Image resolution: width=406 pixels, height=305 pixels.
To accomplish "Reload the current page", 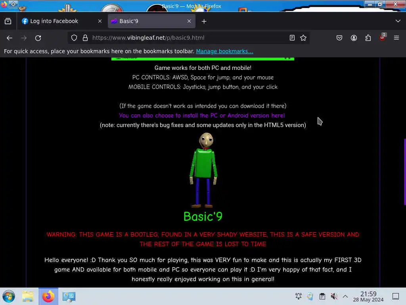I will (x=38, y=38).
